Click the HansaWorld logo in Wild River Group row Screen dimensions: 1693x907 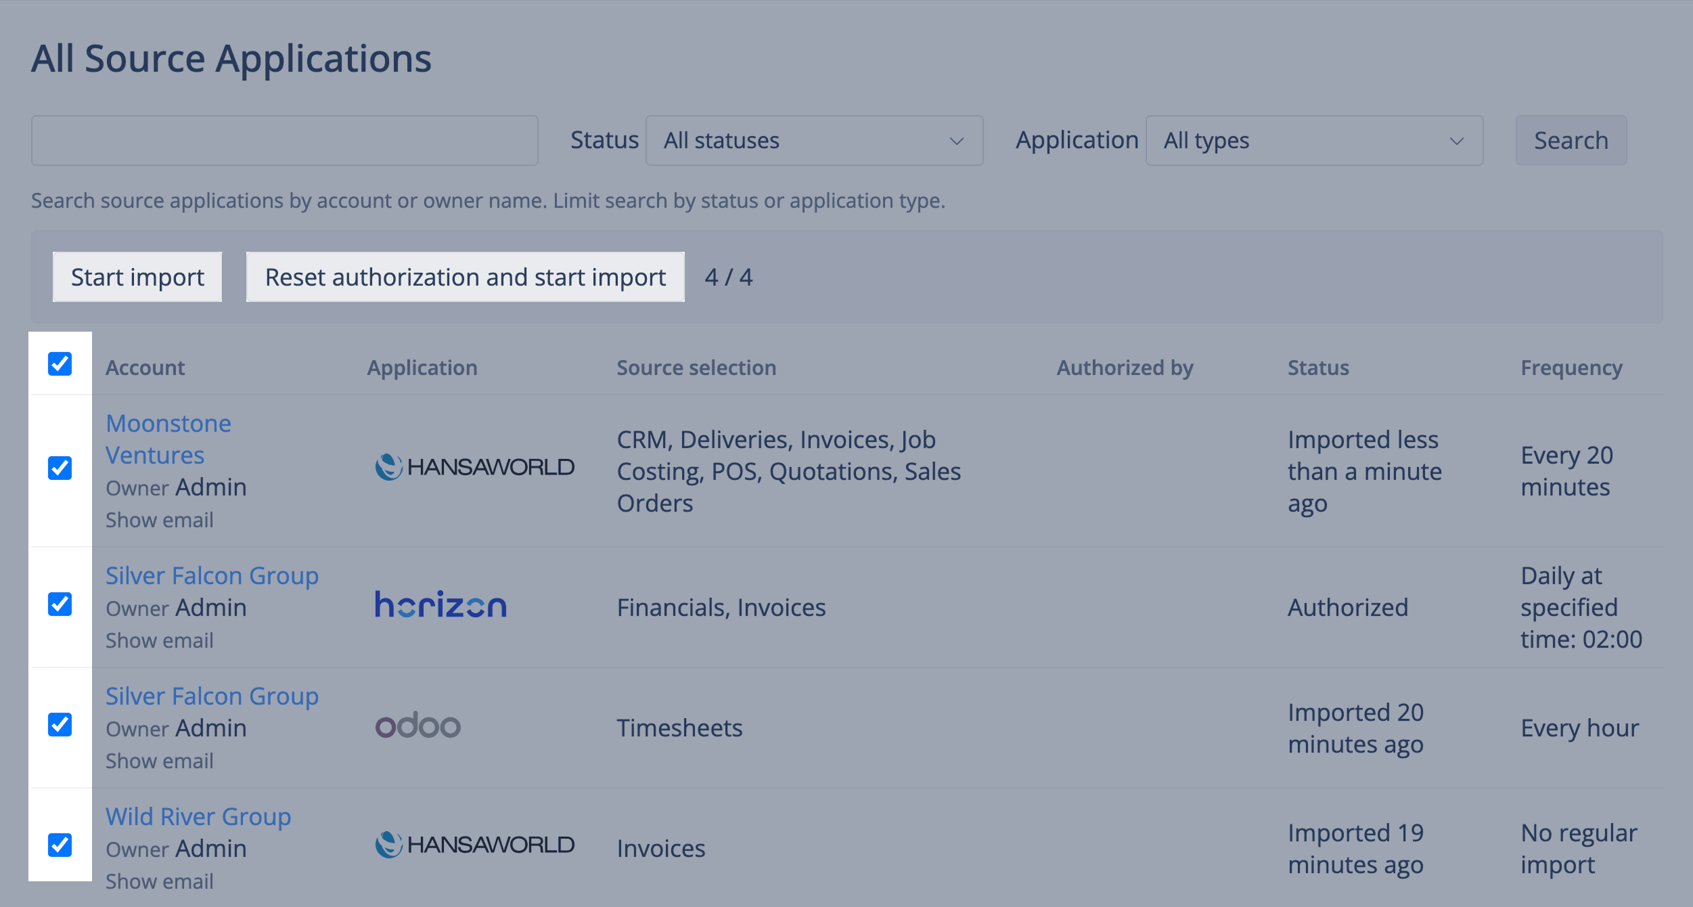pyautogui.click(x=474, y=845)
